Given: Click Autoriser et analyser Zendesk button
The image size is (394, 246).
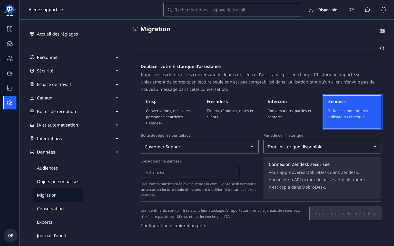Looking at the screenshot, I should [345, 213].
